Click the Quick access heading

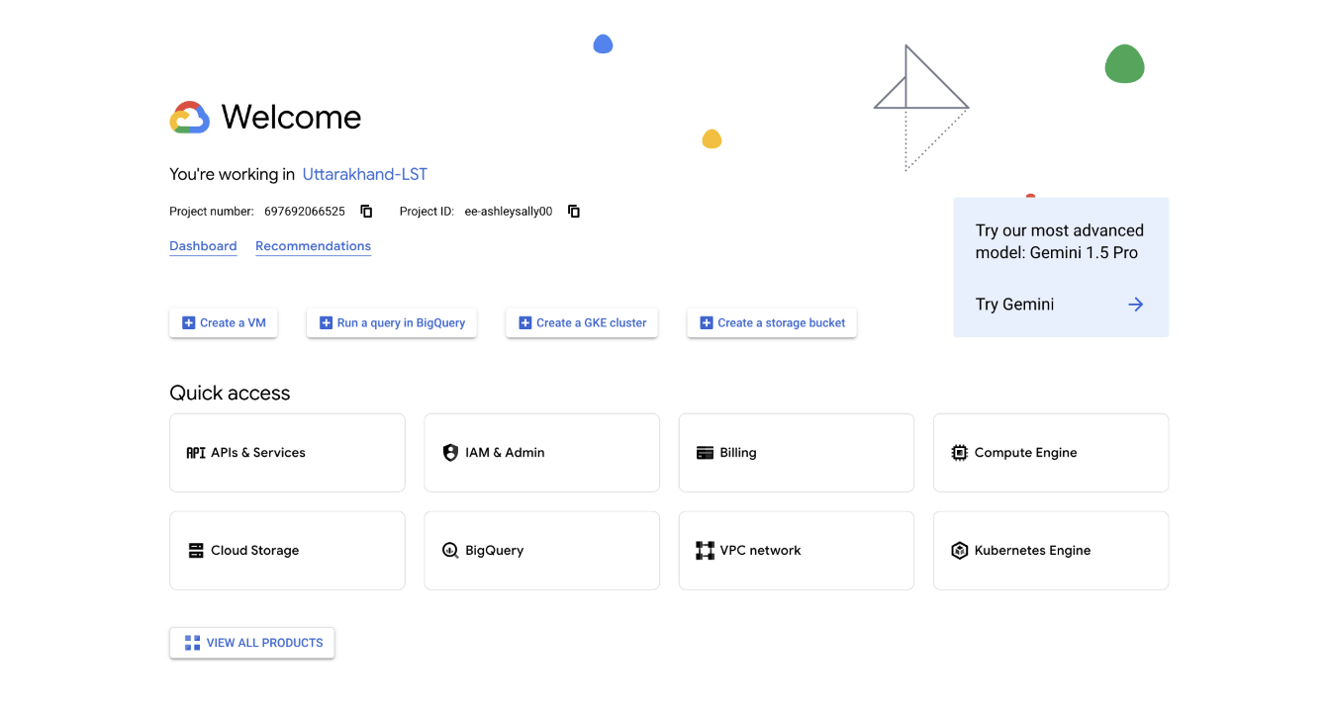[x=230, y=393]
